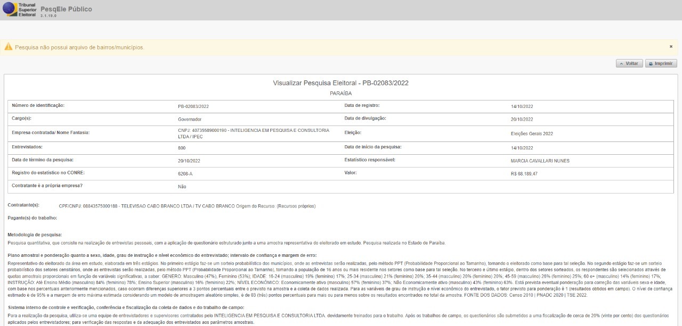This screenshot has height=326, width=682.
Task: Click the identification number value PB-02083/2022
Action: [x=193, y=106]
